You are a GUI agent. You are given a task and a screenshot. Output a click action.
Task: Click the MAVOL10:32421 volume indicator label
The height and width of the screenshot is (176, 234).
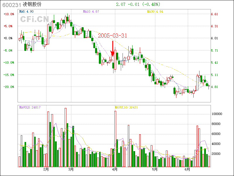click(126, 108)
